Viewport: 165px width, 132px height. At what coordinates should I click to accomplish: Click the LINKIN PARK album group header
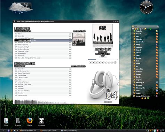click(x=22, y=29)
